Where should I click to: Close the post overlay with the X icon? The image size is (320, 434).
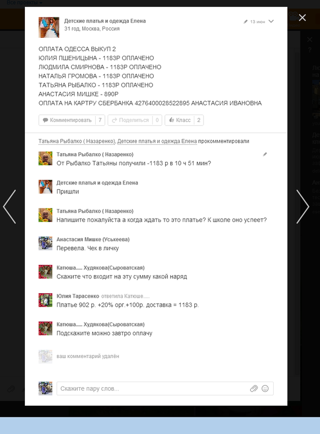303,17
